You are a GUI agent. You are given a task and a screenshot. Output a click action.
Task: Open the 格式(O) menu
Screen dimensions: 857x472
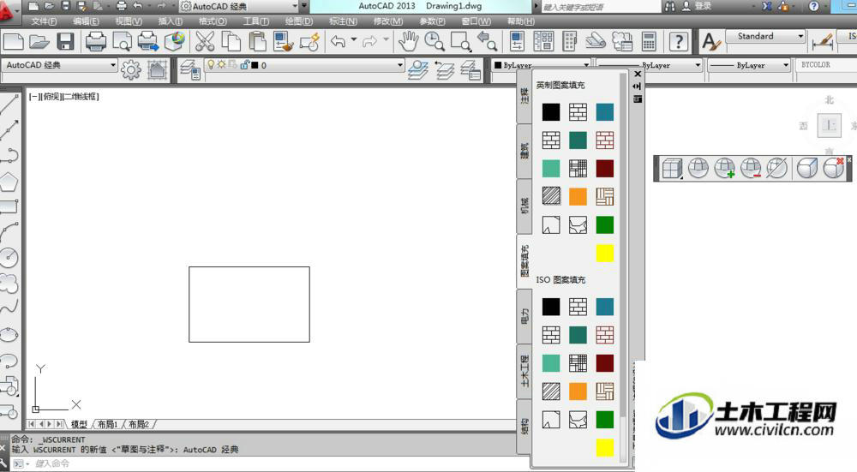tap(213, 21)
